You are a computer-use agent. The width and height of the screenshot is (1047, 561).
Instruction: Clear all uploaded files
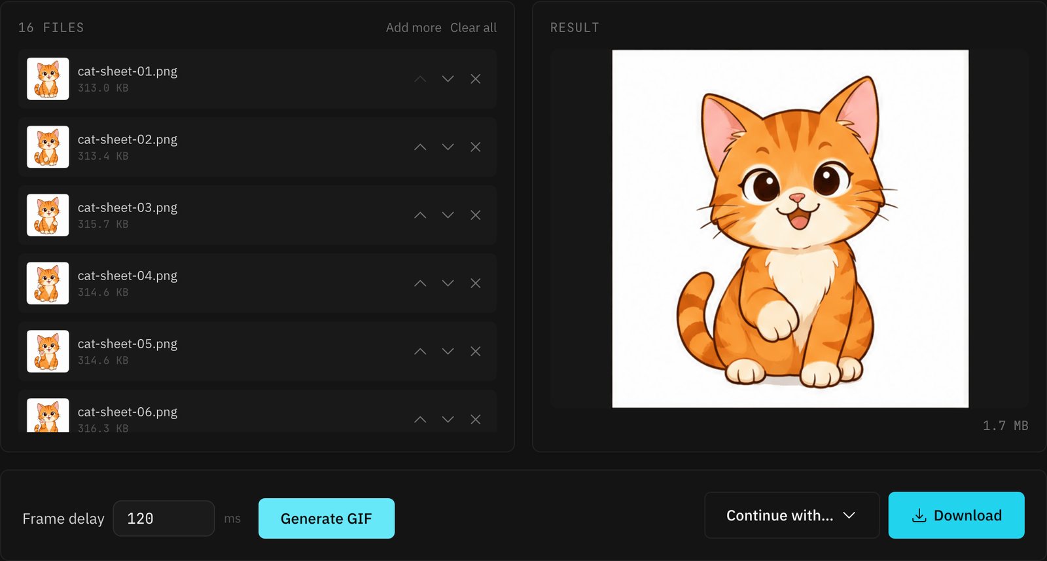point(473,27)
